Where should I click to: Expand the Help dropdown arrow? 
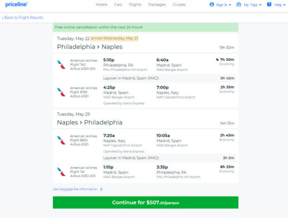coord(284,5)
